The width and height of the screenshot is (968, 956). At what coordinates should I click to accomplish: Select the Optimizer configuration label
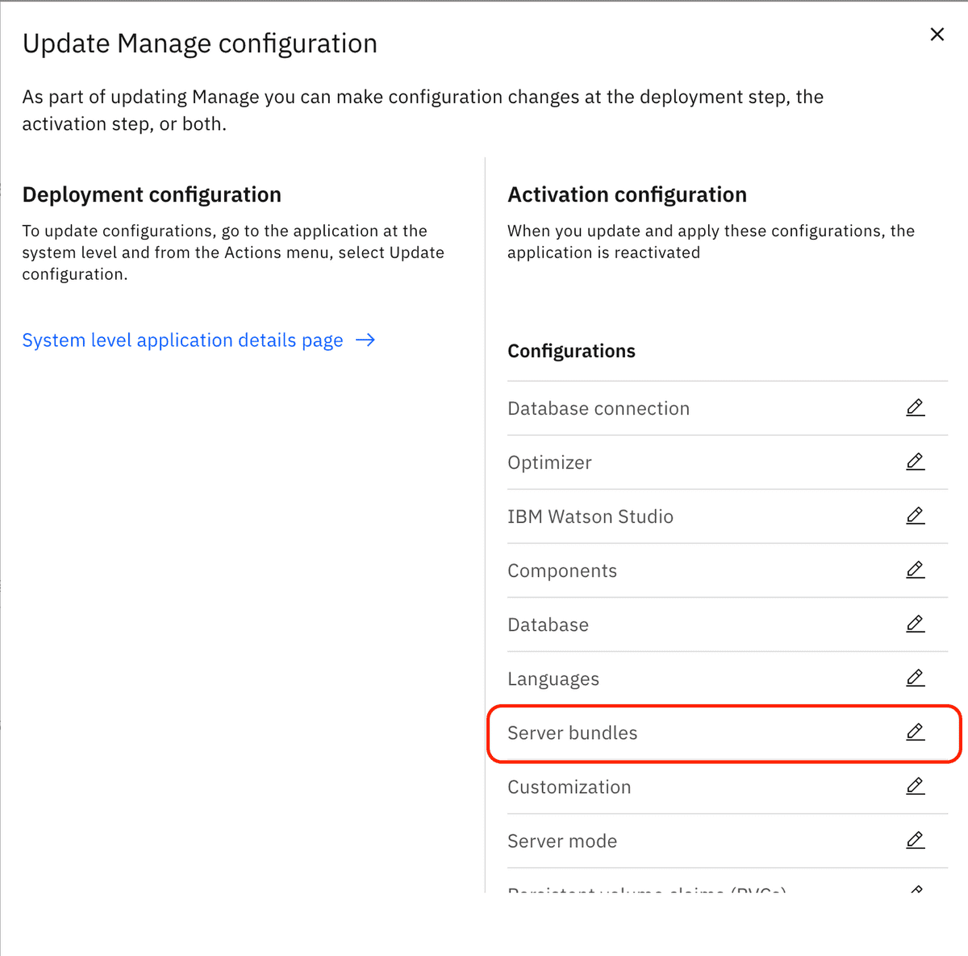549,463
